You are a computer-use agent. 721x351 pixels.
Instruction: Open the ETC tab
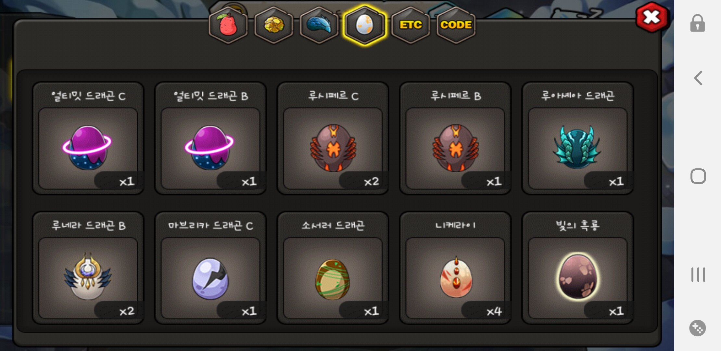tap(411, 25)
